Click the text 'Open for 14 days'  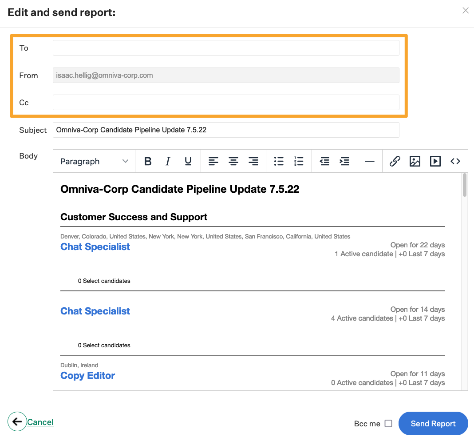pos(418,309)
